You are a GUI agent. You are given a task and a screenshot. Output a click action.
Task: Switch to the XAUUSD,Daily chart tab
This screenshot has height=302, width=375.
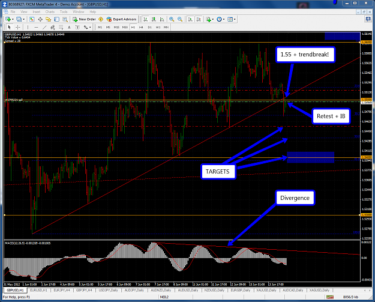coord(266,290)
